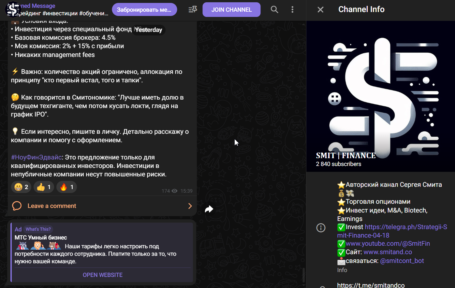Click the #НоуФинЭдвайс hashtag
This screenshot has width=455, height=288.
(37, 158)
